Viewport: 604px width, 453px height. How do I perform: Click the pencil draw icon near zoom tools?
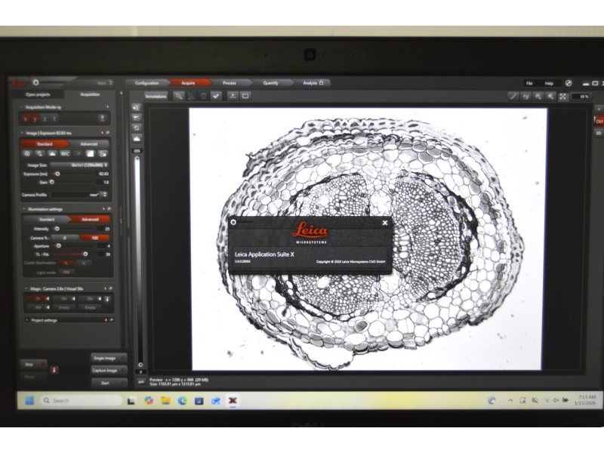(x=513, y=97)
